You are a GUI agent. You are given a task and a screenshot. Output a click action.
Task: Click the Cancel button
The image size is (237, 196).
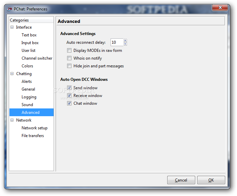pyautogui.click(x=181, y=180)
